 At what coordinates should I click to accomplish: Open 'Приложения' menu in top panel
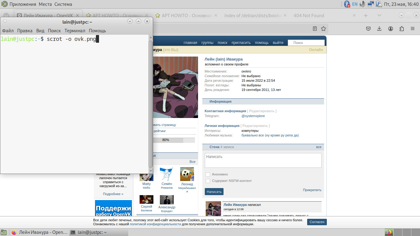pyautogui.click(x=23, y=4)
